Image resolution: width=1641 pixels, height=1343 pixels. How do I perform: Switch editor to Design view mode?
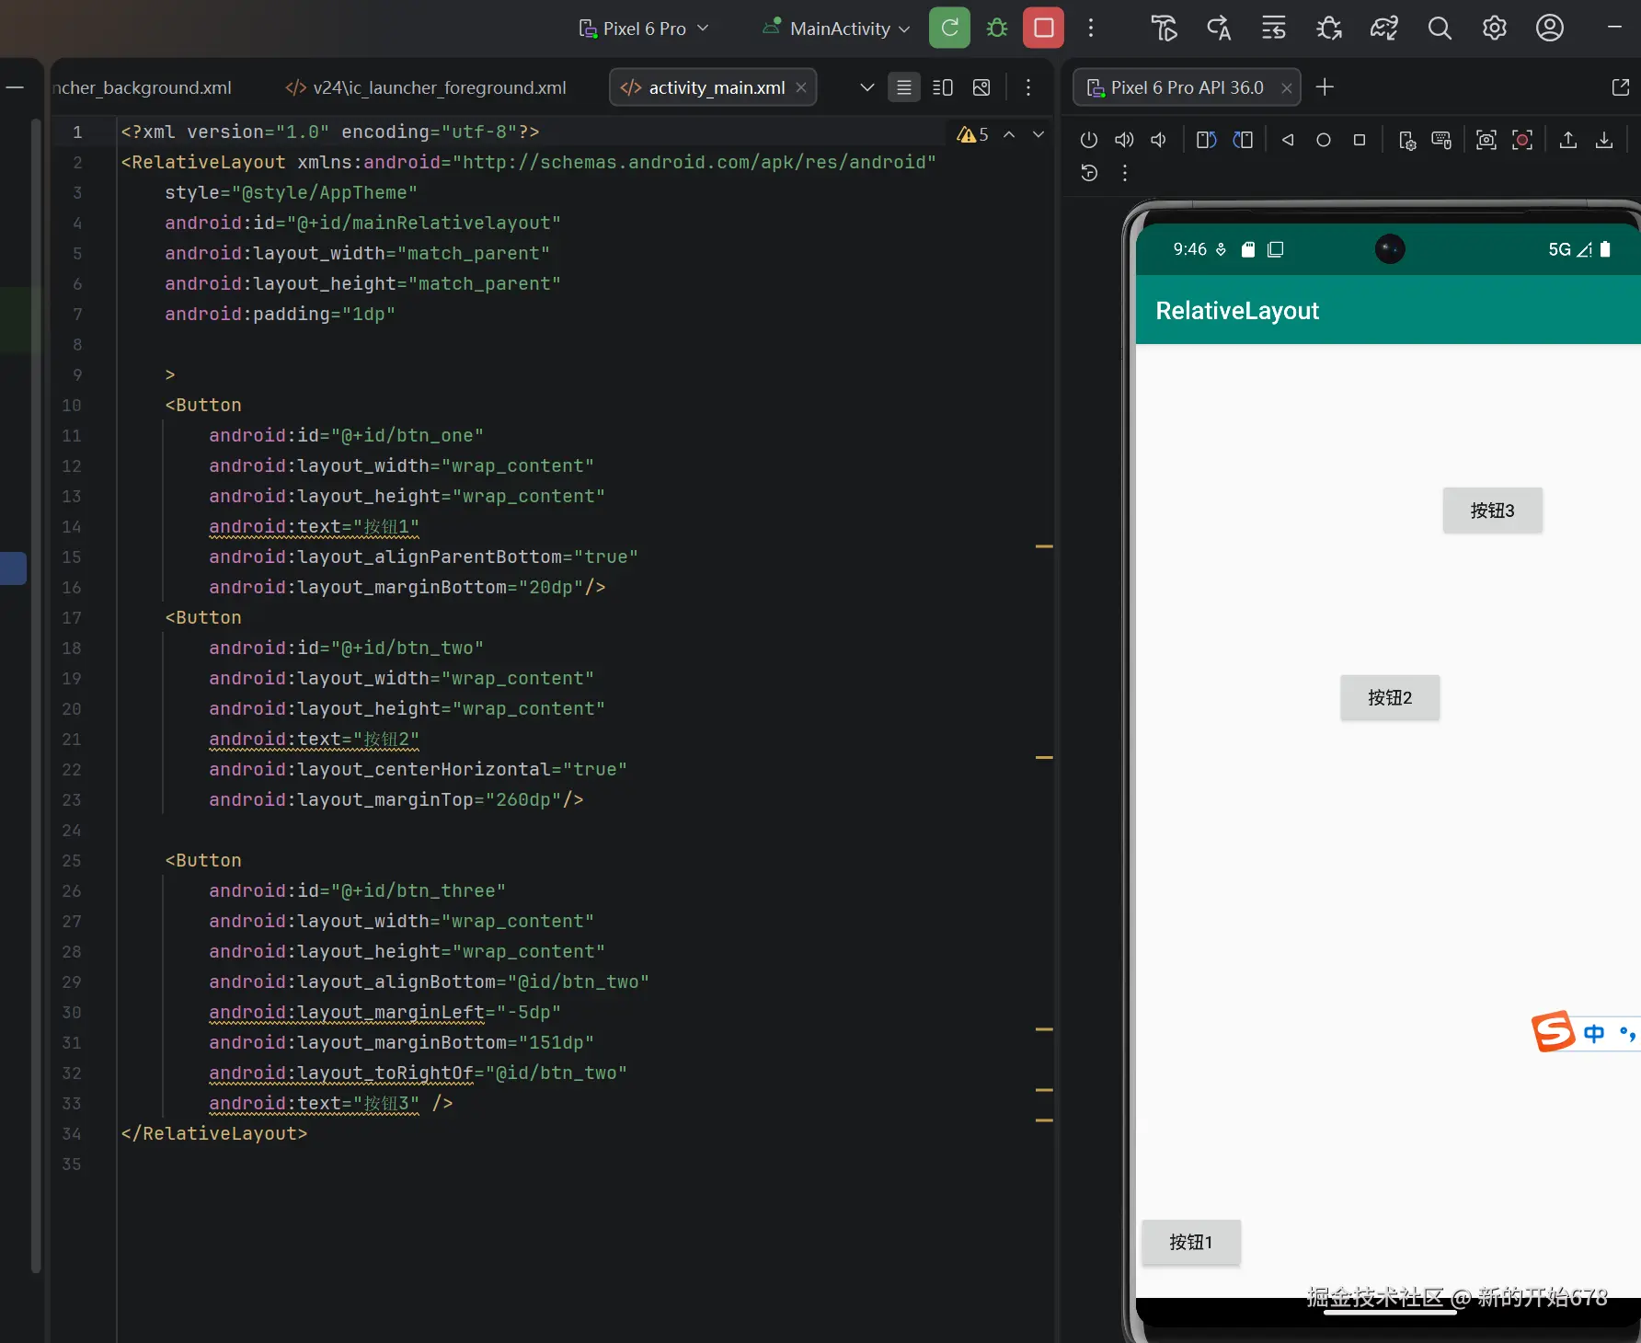[981, 87]
